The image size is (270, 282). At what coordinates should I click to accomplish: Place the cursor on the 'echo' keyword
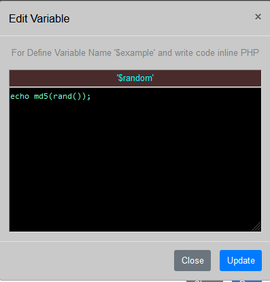point(20,96)
